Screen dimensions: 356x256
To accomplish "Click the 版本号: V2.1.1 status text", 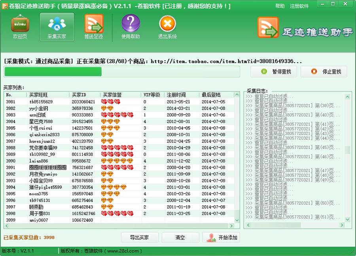I will 18,251.
